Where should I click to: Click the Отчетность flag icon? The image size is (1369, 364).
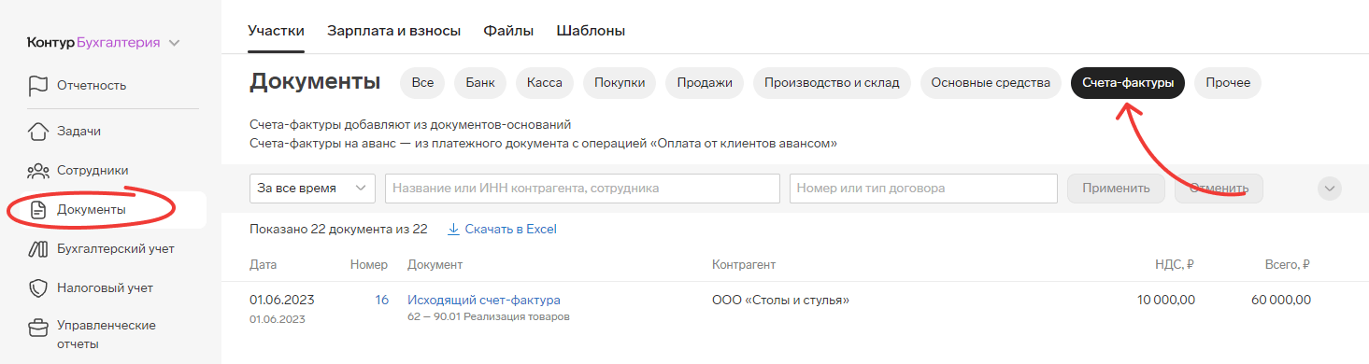37,85
